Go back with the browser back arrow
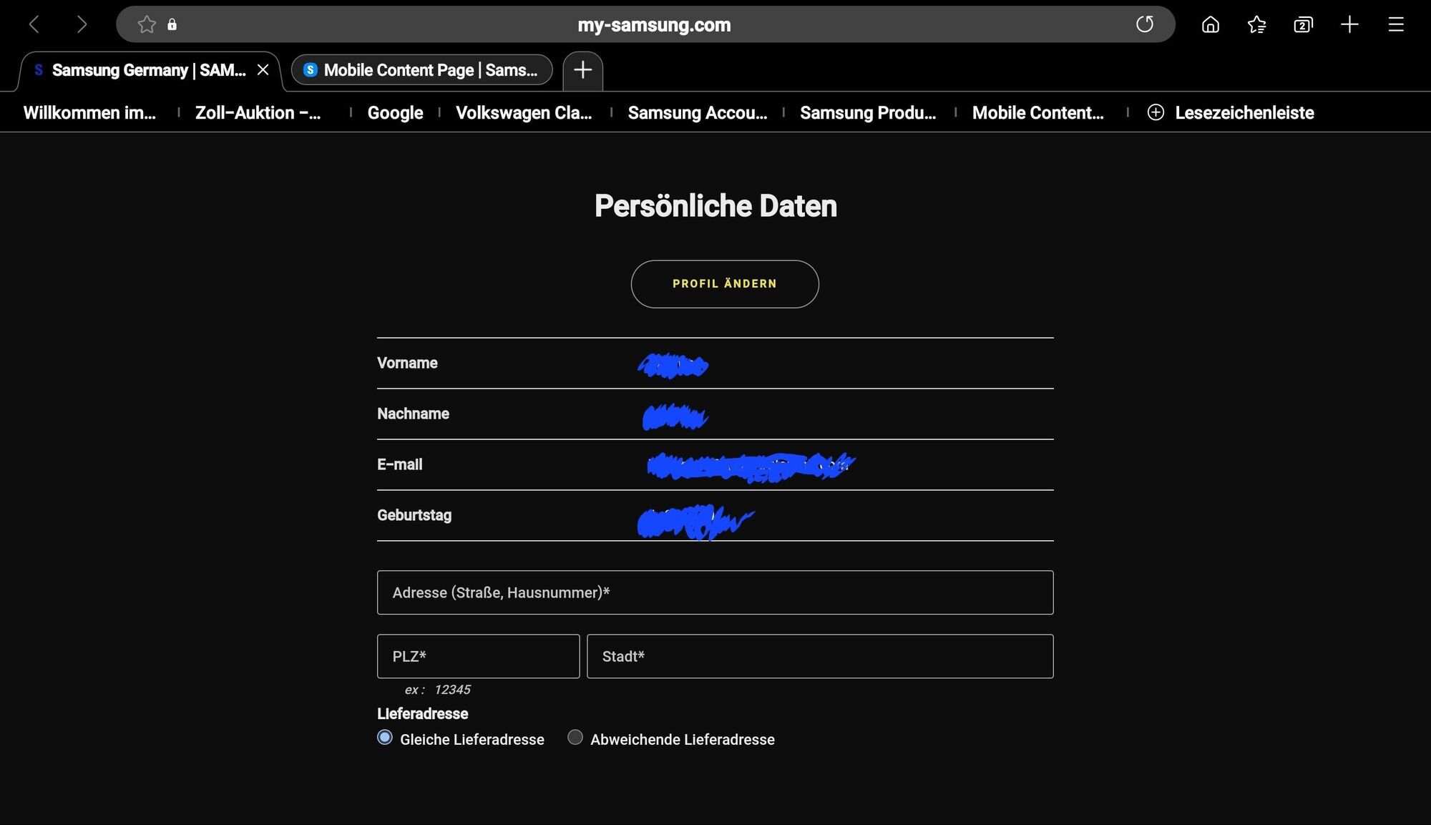Image resolution: width=1431 pixels, height=825 pixels. click(x=34, y=24)
